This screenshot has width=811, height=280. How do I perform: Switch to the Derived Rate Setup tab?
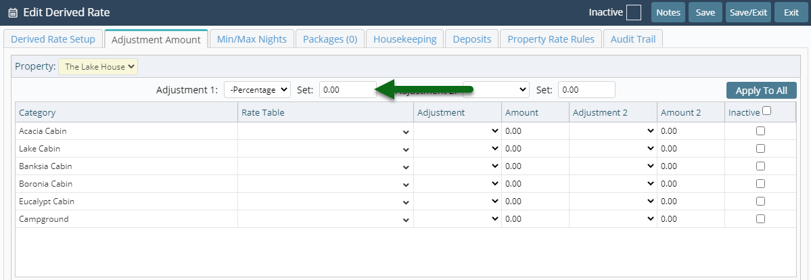[53, 39]
